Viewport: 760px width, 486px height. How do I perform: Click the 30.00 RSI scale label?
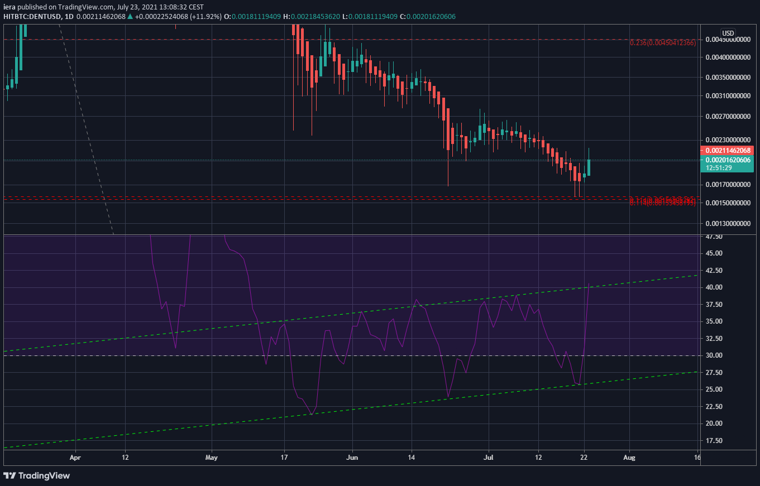coord(714,355)
